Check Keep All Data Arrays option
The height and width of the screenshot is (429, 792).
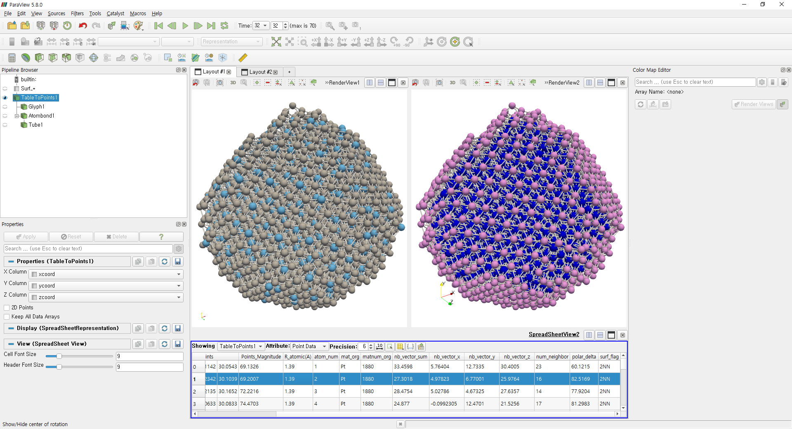[7, 317]
